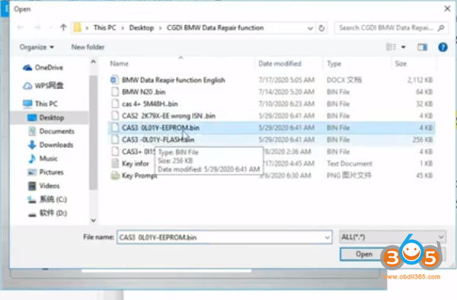Screen dimensions: 457x300
Task: Select the 'Key infor' text document
Action: 136,164
